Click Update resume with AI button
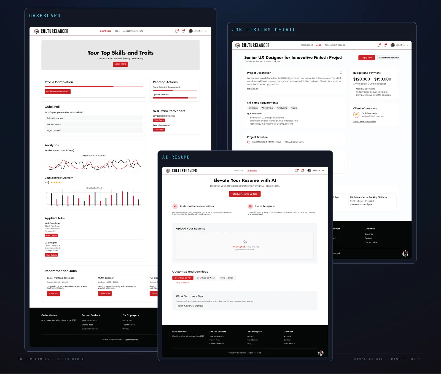Image resolution: width=441 pixels, height=374 pixels. point(58,92)
